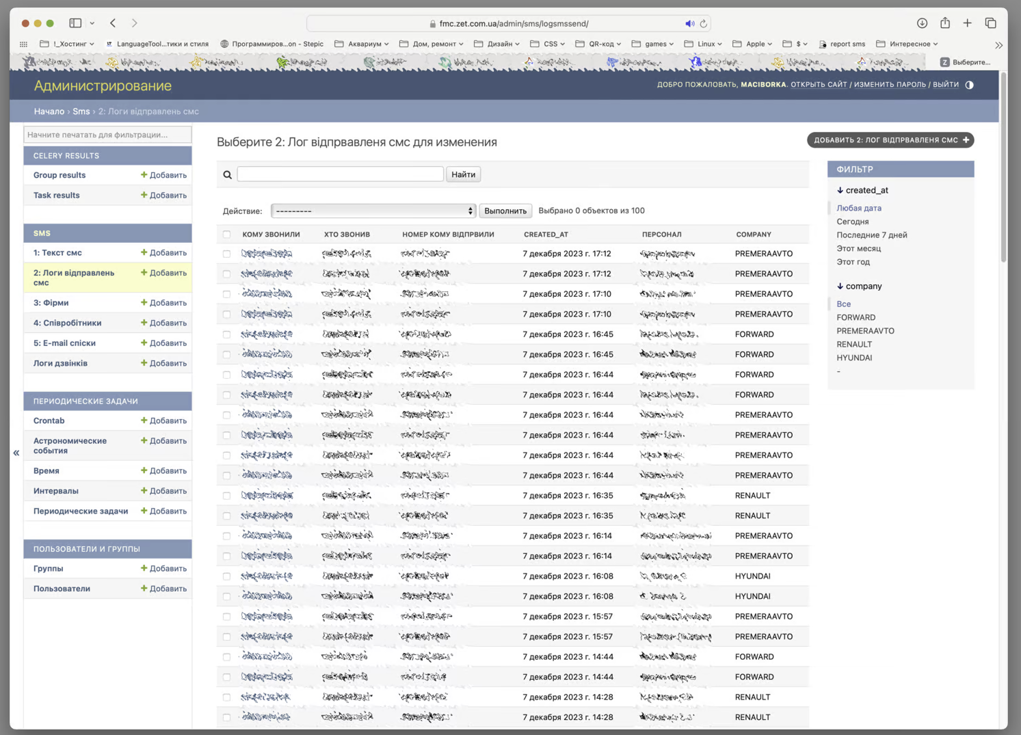The image size is (1021, 735).
Task: Collapse admin sidebar with double arrow
Action: tap(16, 453)
